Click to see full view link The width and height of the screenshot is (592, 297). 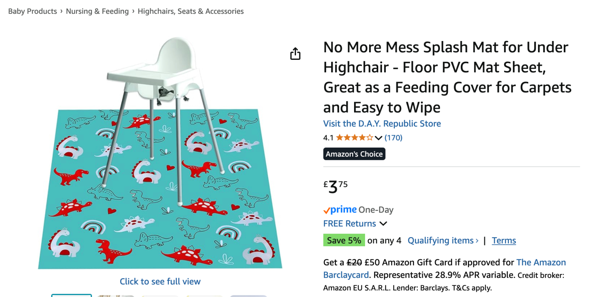click(x=160, y=282)
